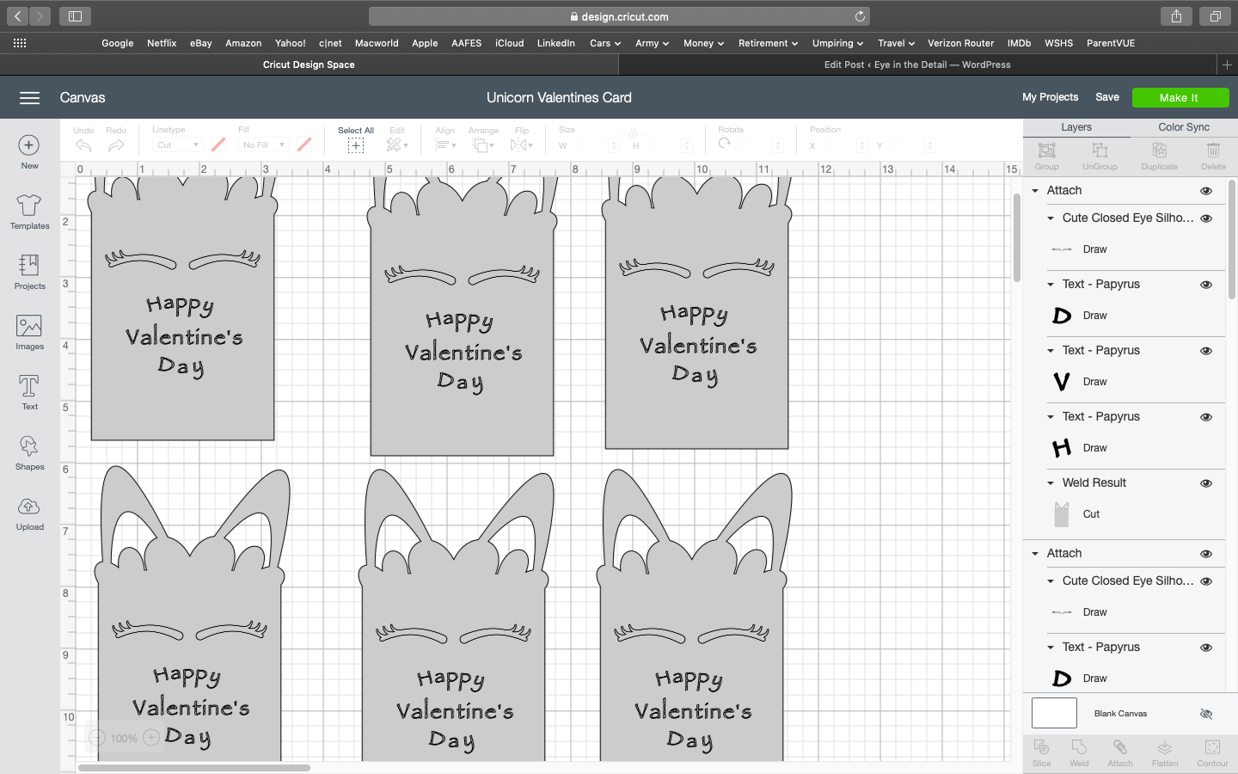Screen dimensions: 1238x774
Task: Open the Shapes tool
Action: click(x=29, y=452)
